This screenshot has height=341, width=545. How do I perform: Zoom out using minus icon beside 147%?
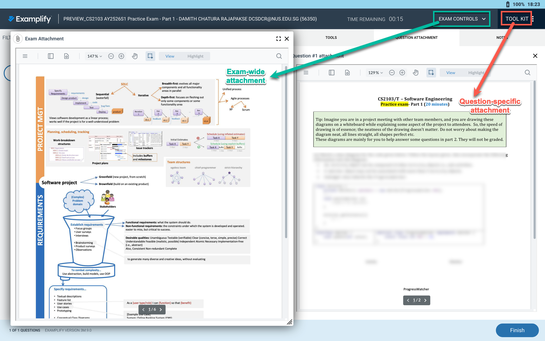(x=111, y=56)
